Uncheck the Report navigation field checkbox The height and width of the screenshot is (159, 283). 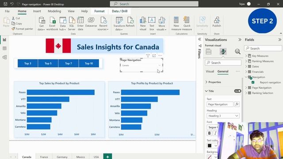(x=253, y=83)
